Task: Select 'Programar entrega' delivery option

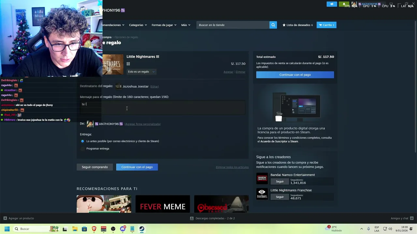Action: point(82,149)
